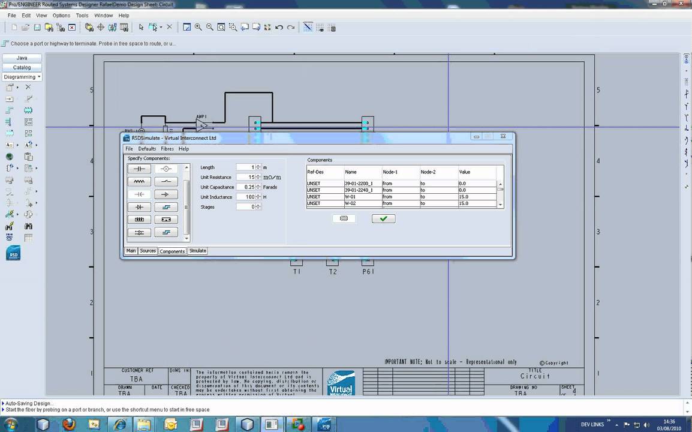Toggle the grid display toolbar icon
The height and width of the screenshot is (432, 692).
[x=320, y=28]
